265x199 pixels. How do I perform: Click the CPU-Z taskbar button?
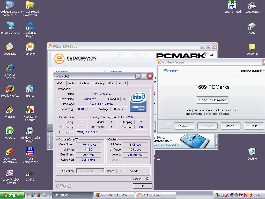click(73, 195)
